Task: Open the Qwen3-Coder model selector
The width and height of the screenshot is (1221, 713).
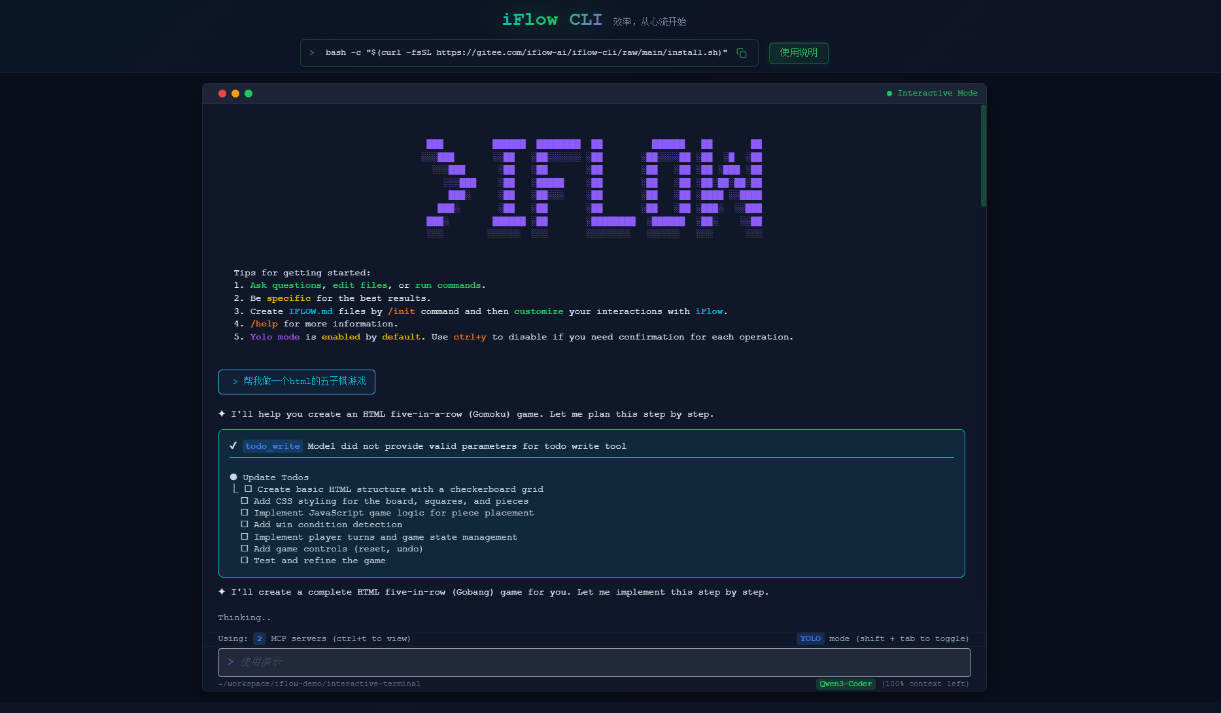Action: click(x=846, y=684)
